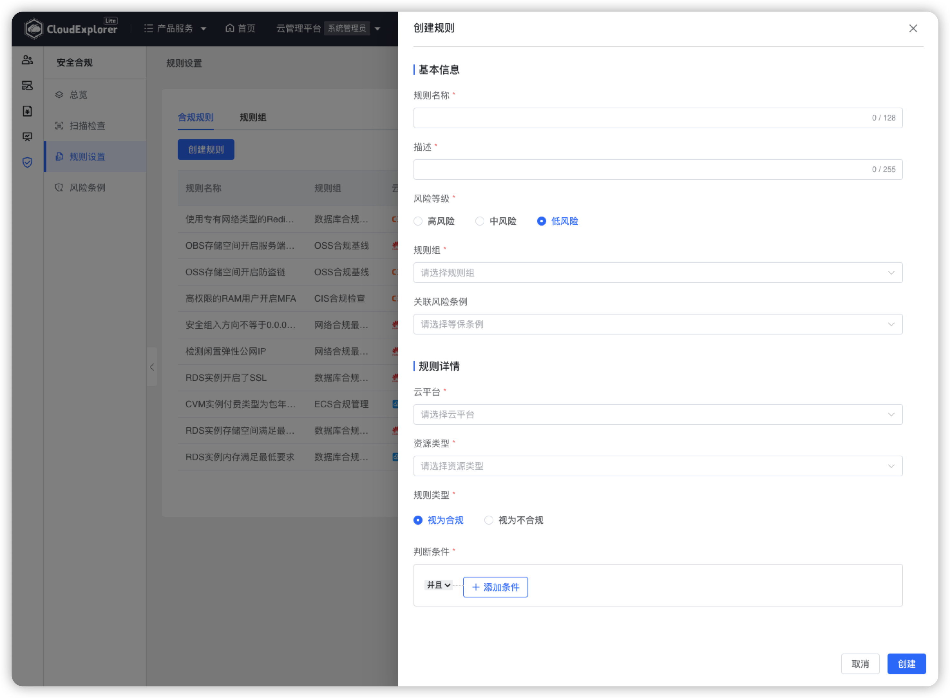
Task: Click the 创建规则 button in the list
Action: pos(206,150)
